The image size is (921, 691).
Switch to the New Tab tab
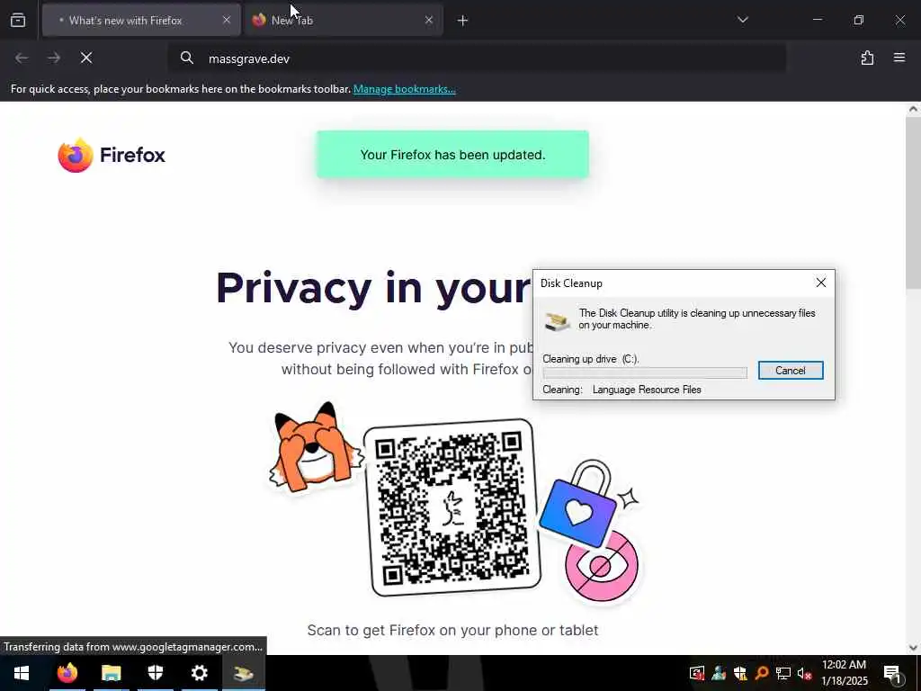344,21
